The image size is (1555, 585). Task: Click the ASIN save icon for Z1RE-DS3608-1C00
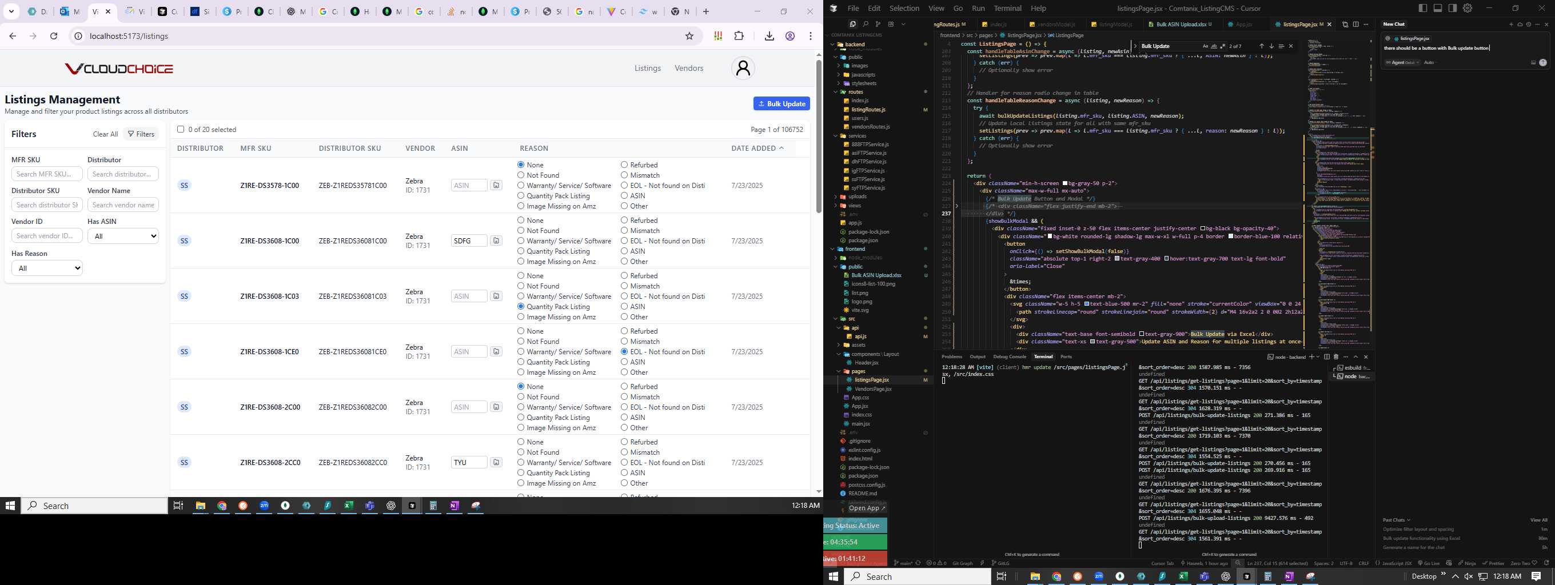[x=496, y=241]
